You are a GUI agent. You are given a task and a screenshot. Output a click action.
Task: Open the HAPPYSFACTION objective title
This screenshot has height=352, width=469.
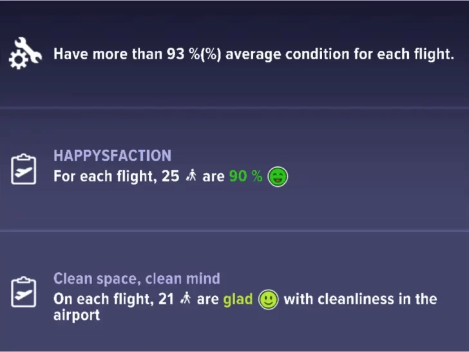tap(112, 156)
